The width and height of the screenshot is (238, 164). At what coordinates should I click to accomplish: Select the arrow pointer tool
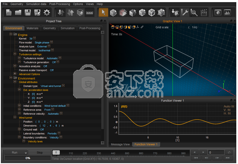coord(103,12)
